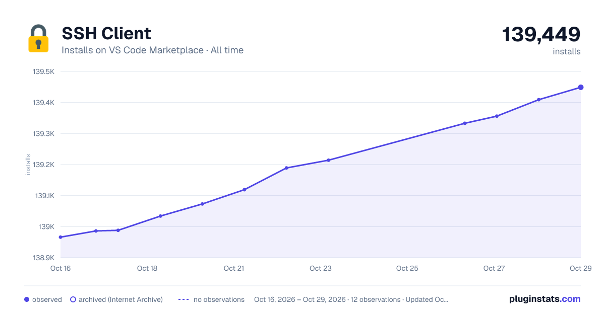Click the Oct 25 x-axis label
Image resolution: width=605 pixels, height=317 pixels.
[407, 268]
